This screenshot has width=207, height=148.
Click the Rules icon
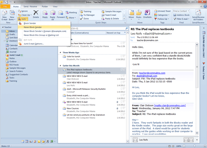[x=139, y=13]
